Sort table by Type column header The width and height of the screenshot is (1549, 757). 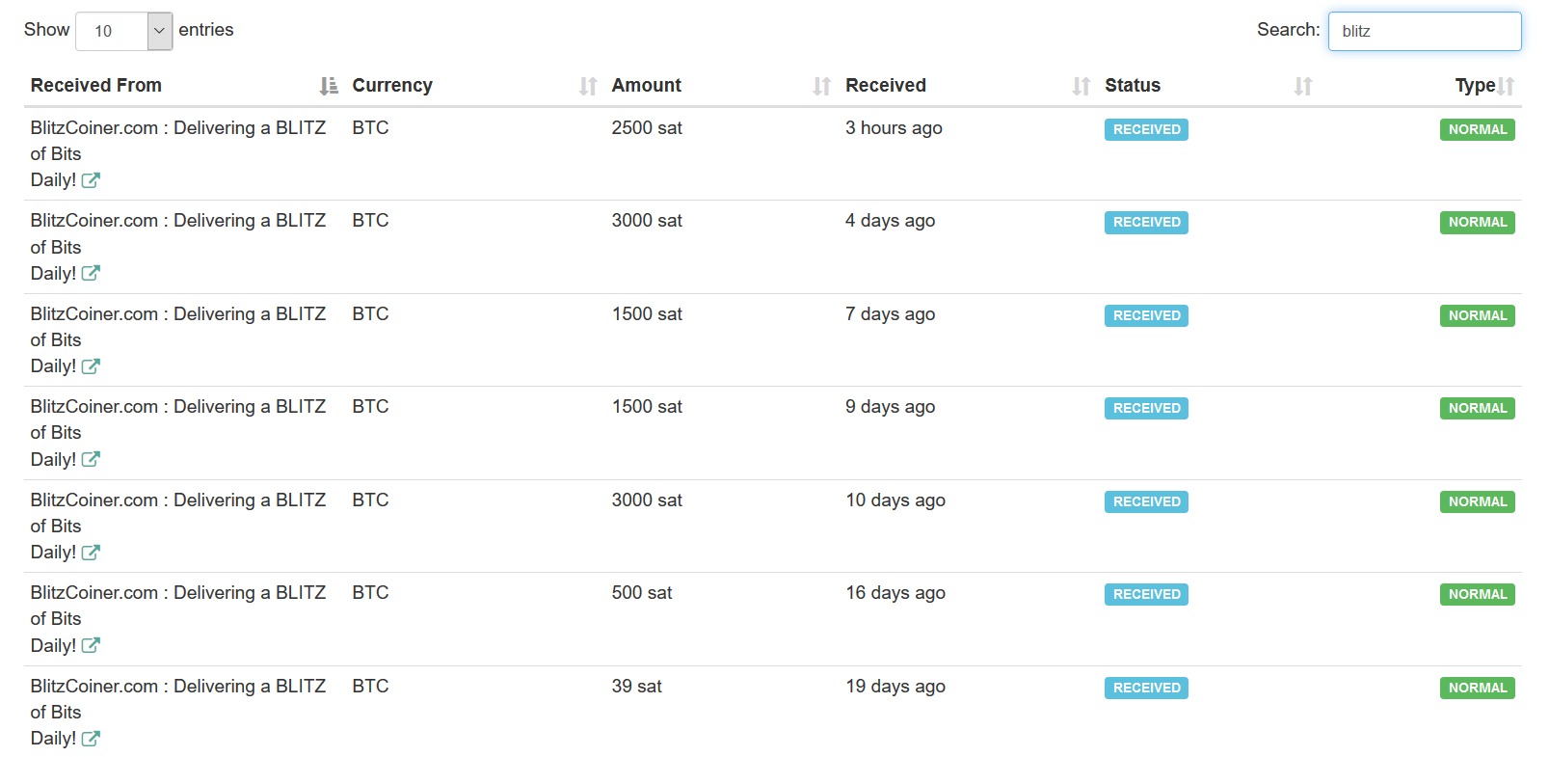tap(1475, 85)
